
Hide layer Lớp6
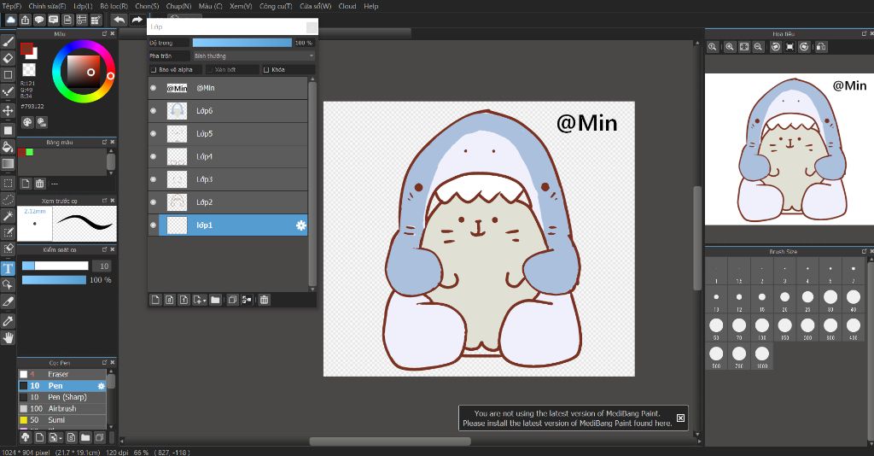(154, 111)
